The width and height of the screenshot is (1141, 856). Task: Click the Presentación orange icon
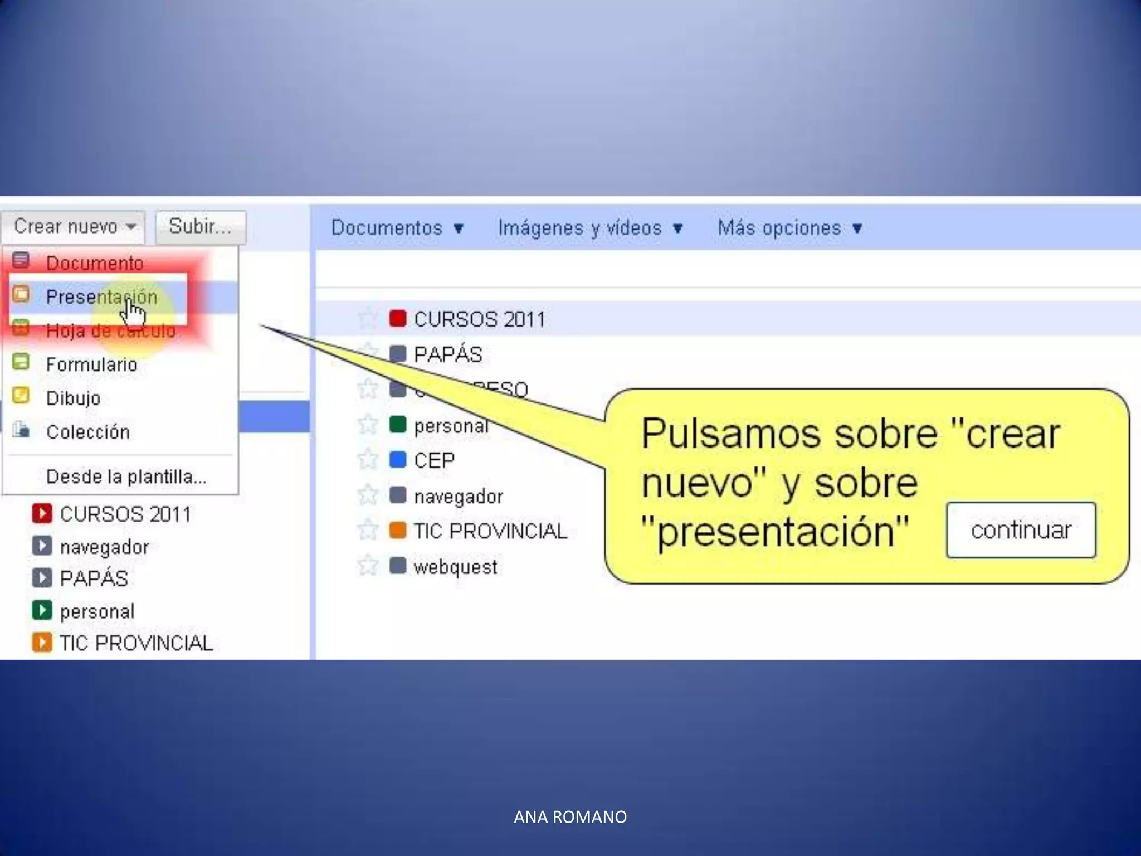(21, 294)
